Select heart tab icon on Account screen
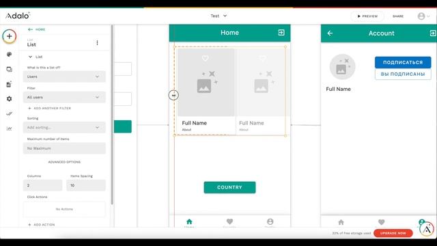 pos(382,222)
